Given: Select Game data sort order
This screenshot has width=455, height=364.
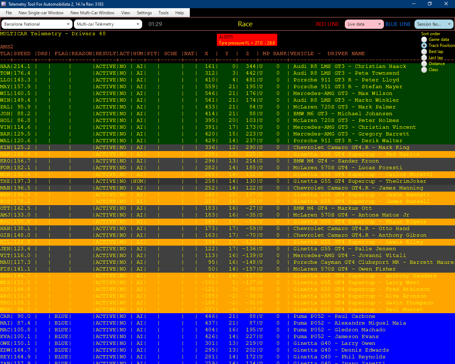Looking at the screenshot, I should (x=435, y=39).
